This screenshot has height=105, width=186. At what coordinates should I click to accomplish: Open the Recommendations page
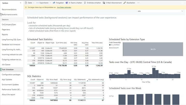pos(9,9)
